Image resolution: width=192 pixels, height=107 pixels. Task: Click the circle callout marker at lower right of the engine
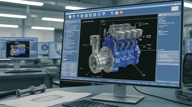144,75
